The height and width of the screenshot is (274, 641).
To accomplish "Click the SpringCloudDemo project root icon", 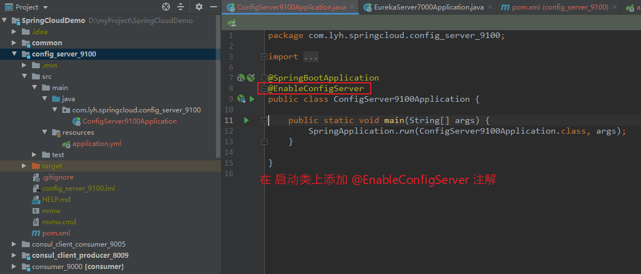I will point(16,20).
